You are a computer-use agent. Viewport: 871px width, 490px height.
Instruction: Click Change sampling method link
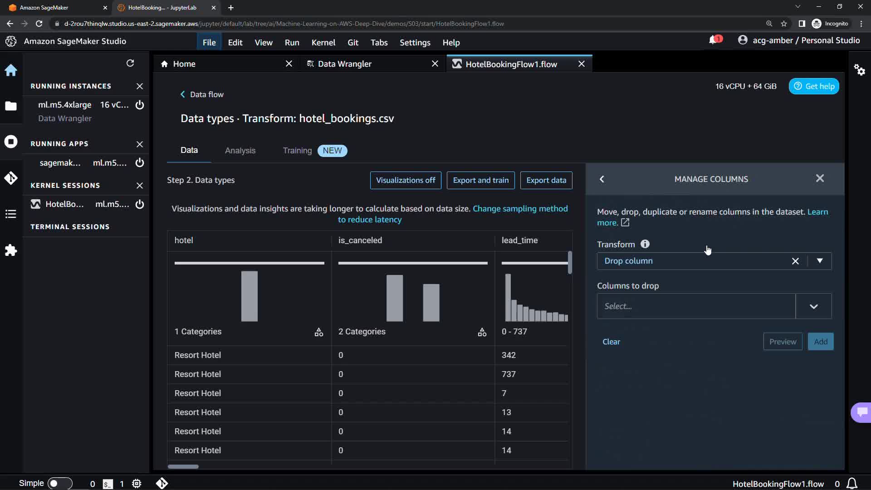pyautogui.click(x=520, y=209)
